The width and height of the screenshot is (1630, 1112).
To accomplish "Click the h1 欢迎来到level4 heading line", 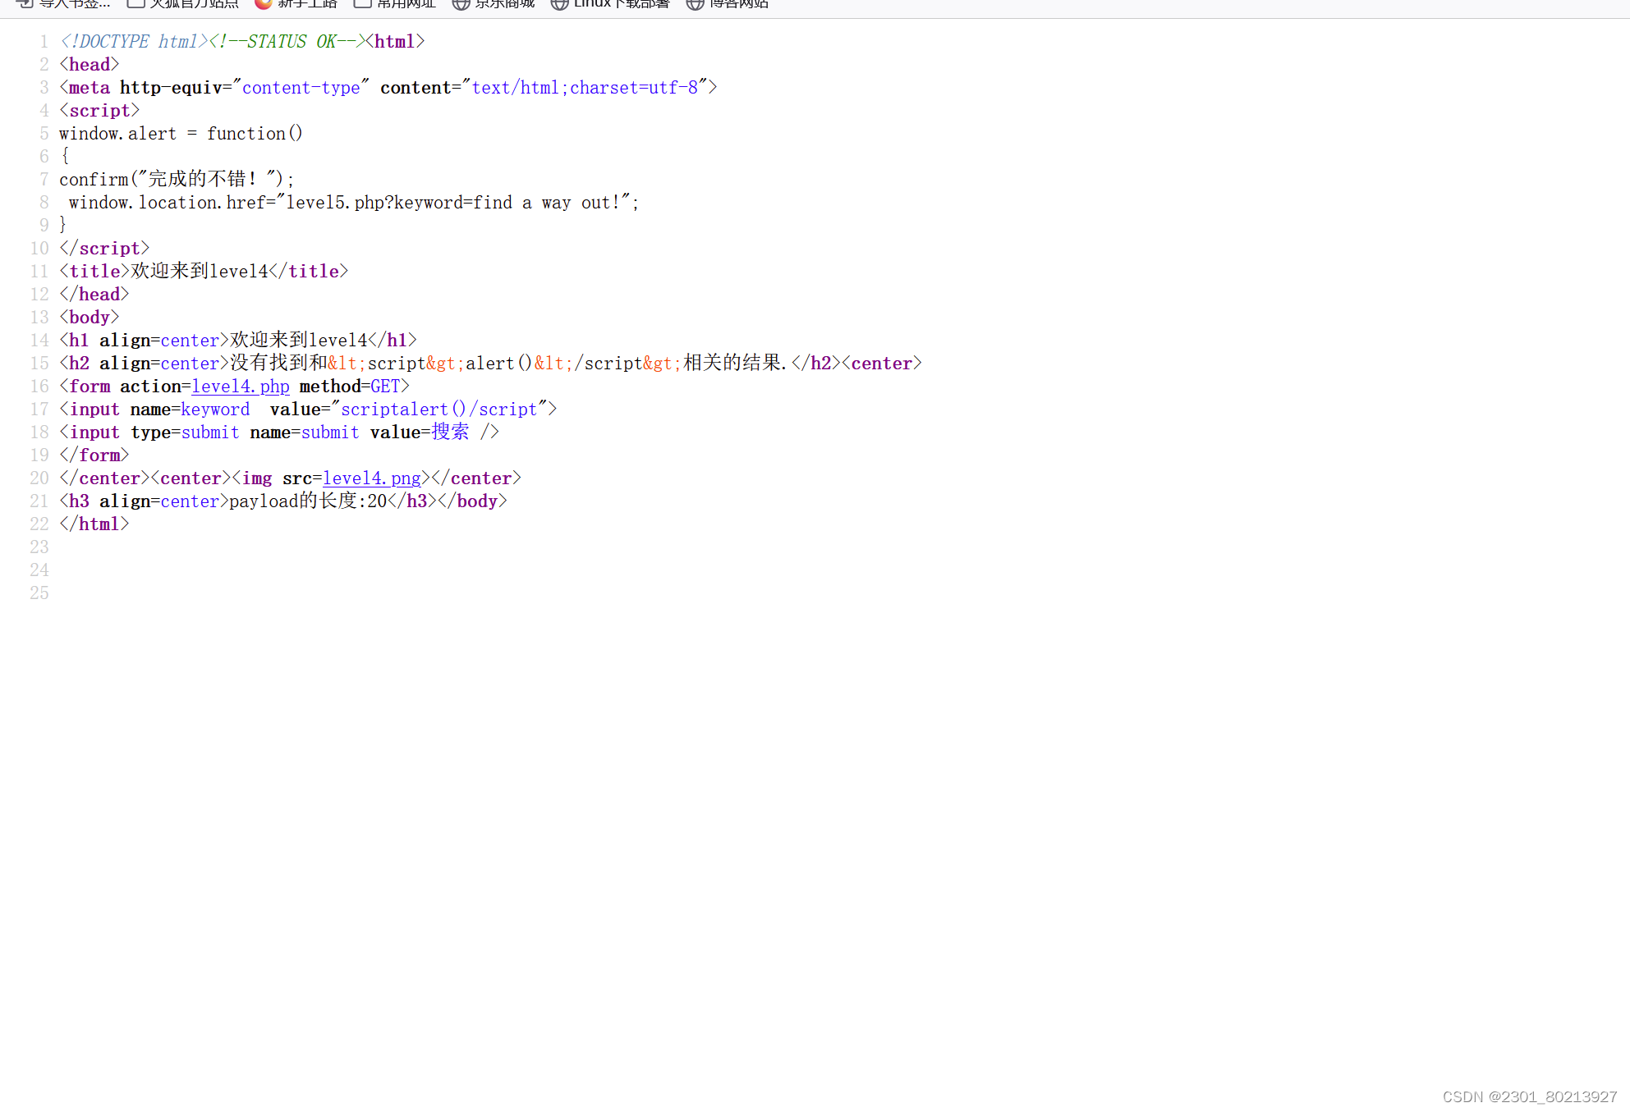I will point(238,341).
